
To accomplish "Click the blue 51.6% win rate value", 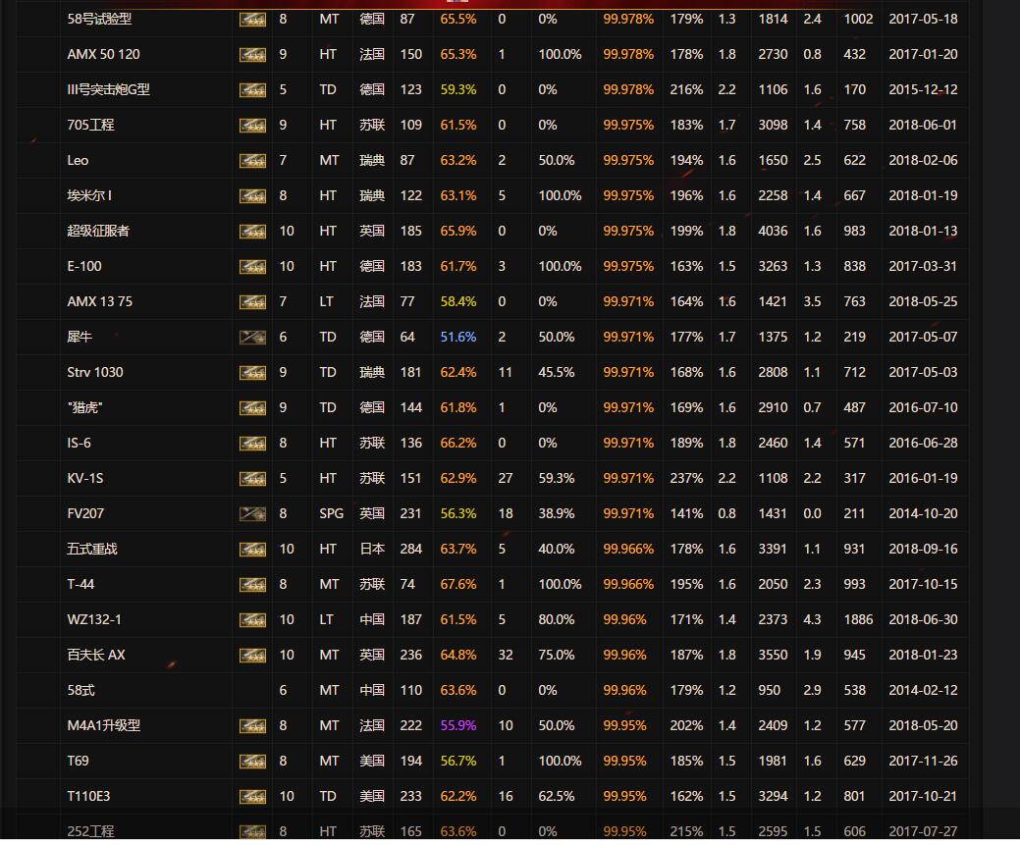I will click(x=457, y=337).
